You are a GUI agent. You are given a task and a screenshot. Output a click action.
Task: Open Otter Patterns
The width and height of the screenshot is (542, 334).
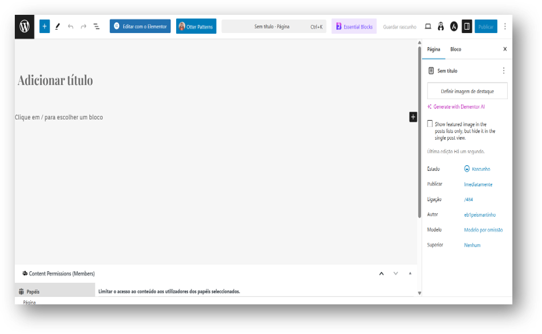tap(196, 26)
